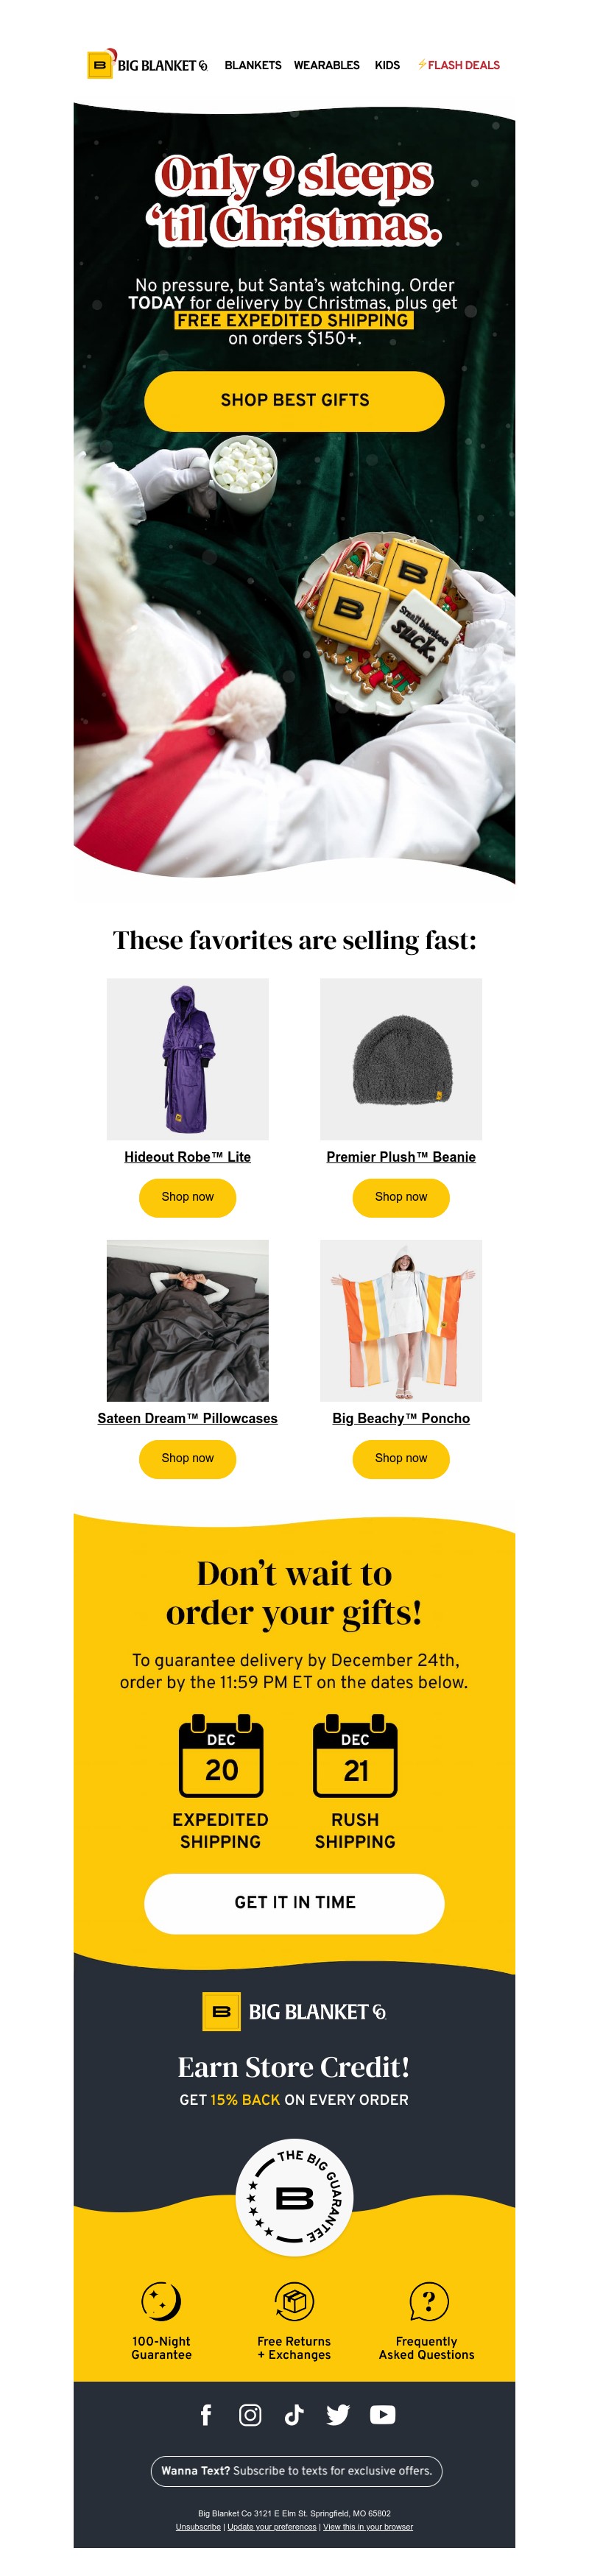The width and height of the screenshot is (589, 2576).
Task: Click the Get It In Time button
Action: coord(294,1903)
